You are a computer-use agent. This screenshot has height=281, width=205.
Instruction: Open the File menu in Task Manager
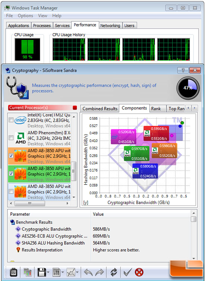point(9,16)
